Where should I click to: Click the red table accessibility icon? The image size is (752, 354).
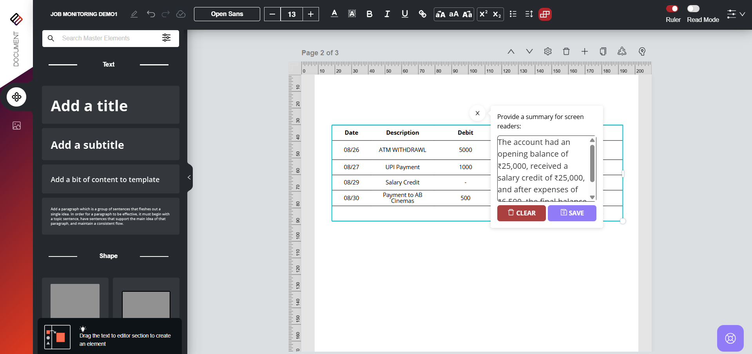tap(545, 14)
